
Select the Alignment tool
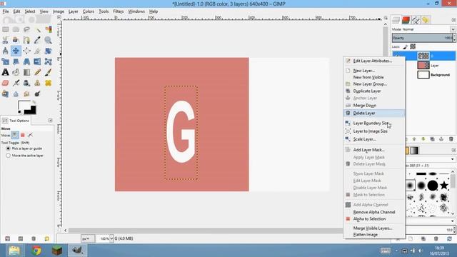[x=27, y=51]
